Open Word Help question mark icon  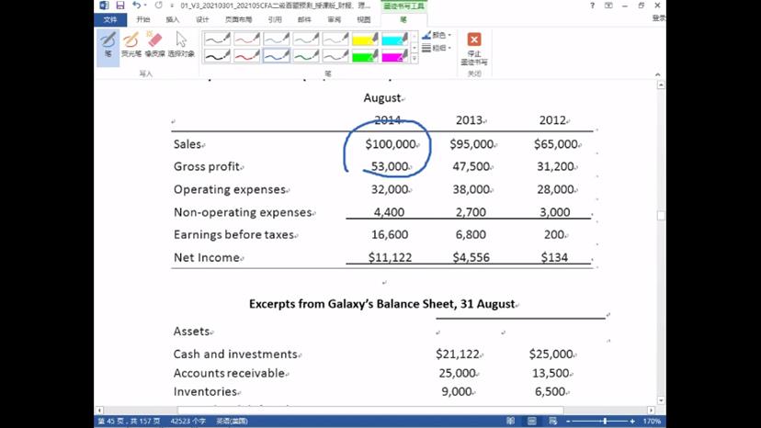[x=592, y=6]
